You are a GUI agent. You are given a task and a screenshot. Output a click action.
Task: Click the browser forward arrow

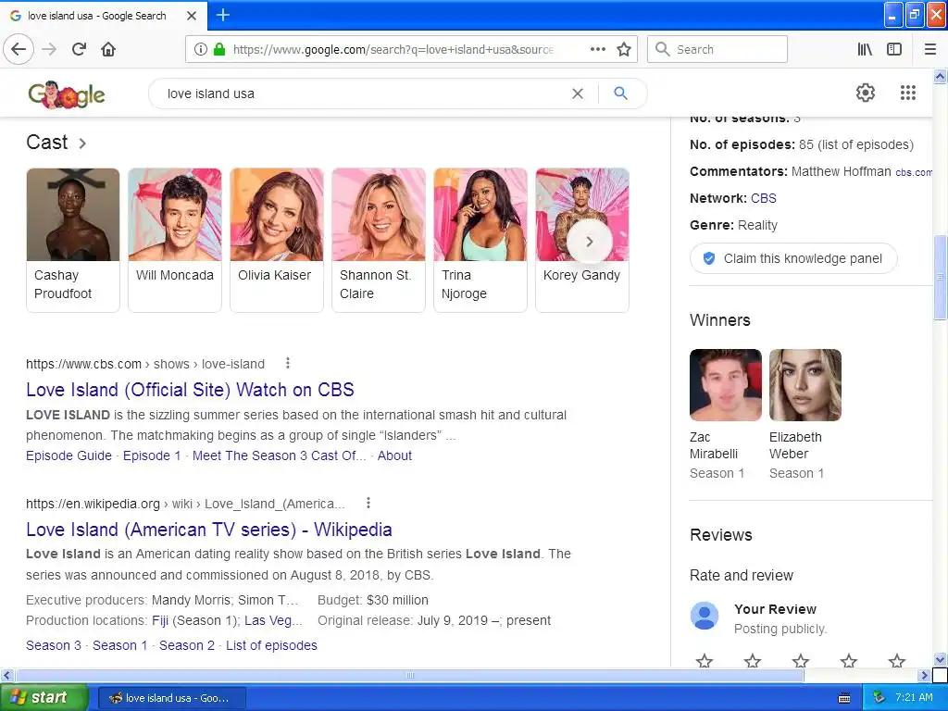50,49
